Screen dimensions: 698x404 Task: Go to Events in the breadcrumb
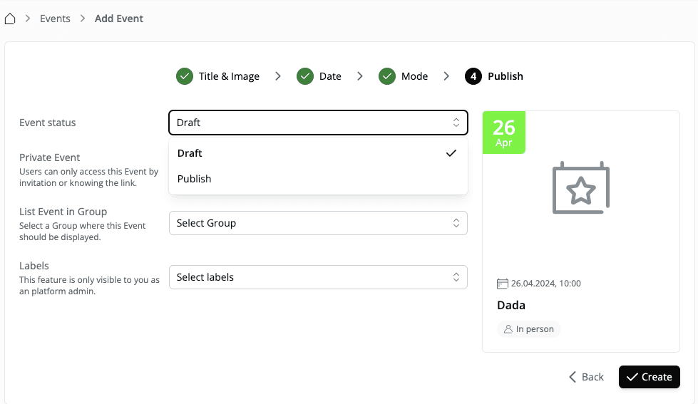coord(55,19)
